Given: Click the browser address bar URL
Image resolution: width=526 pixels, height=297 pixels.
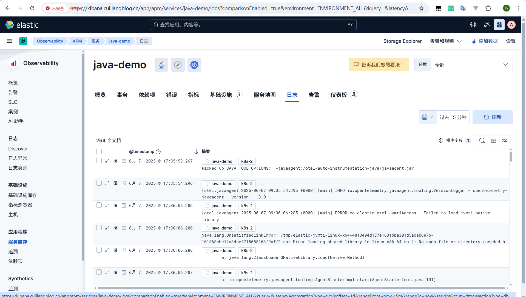Looking at the screenshot, I should (x=241, y=8).
